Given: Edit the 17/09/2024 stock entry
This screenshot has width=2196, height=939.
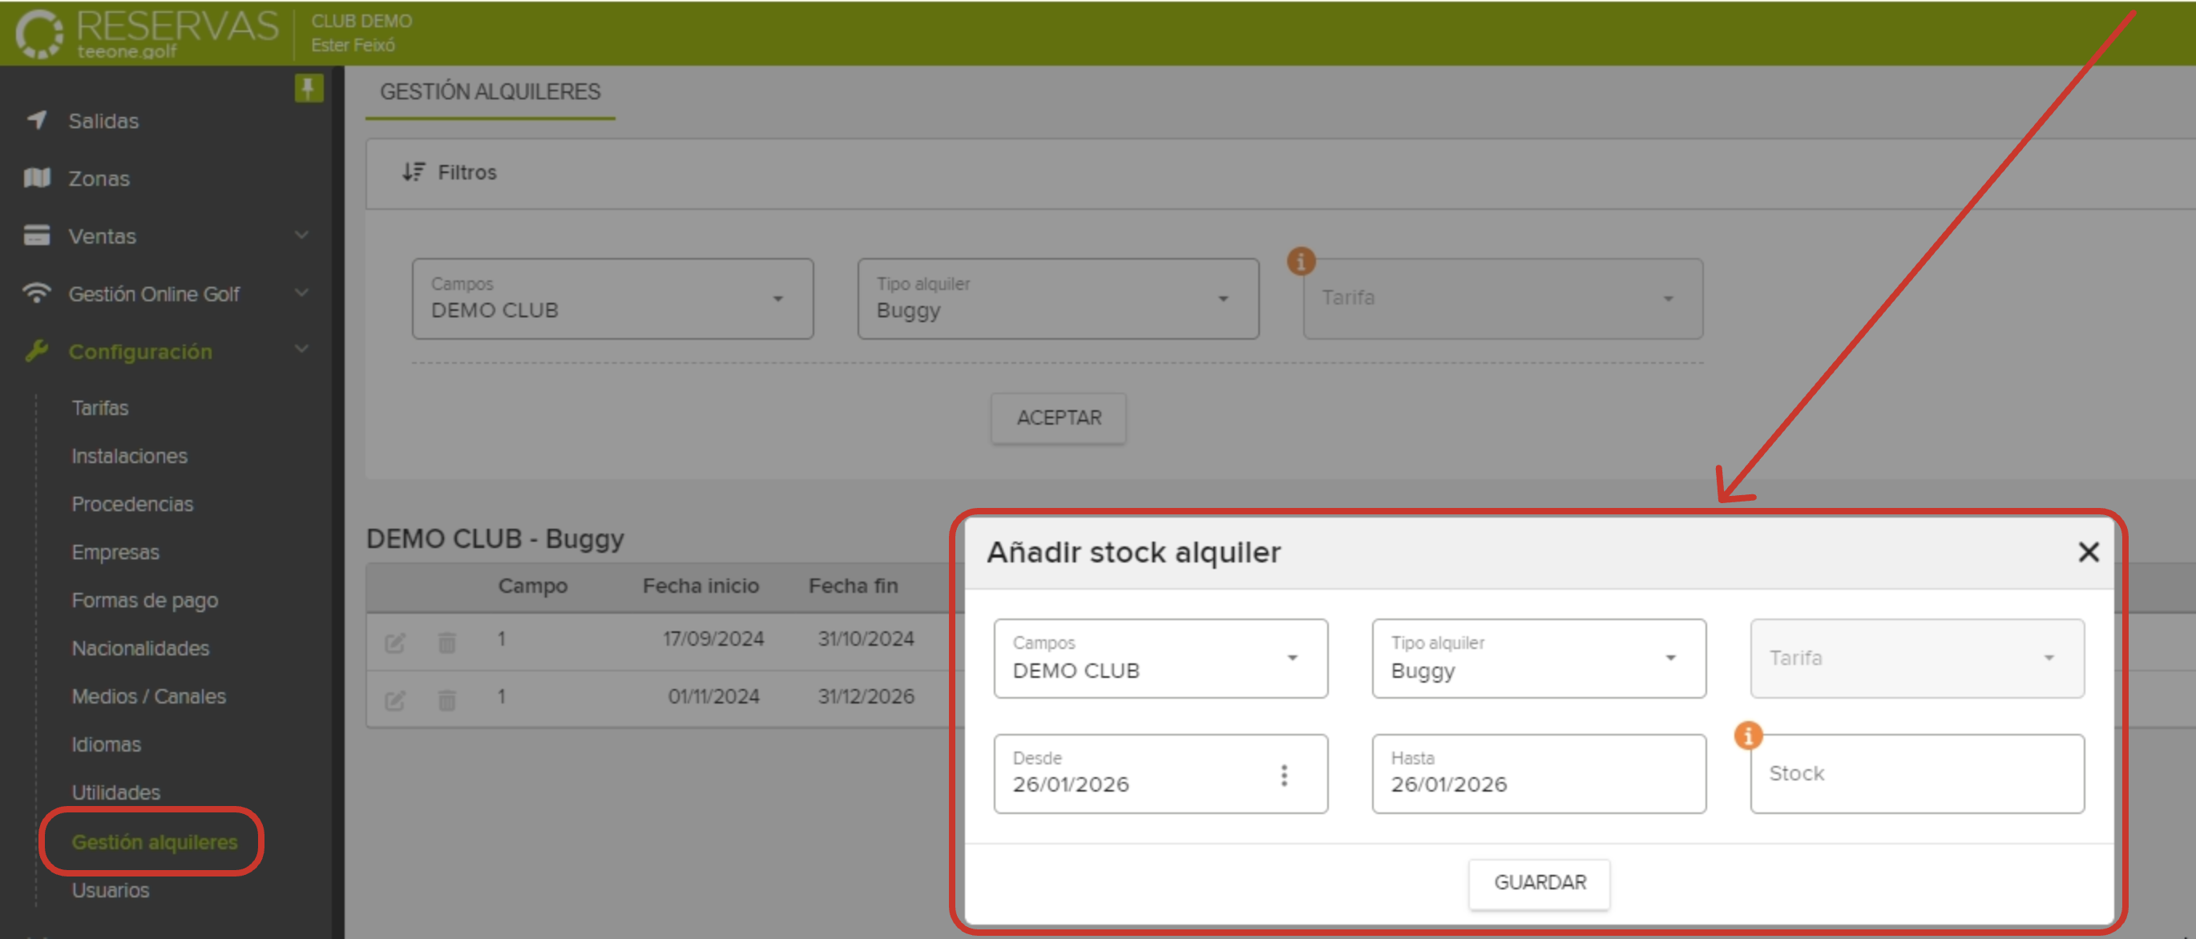Looking at the screenshot, I should coord(394,643).
